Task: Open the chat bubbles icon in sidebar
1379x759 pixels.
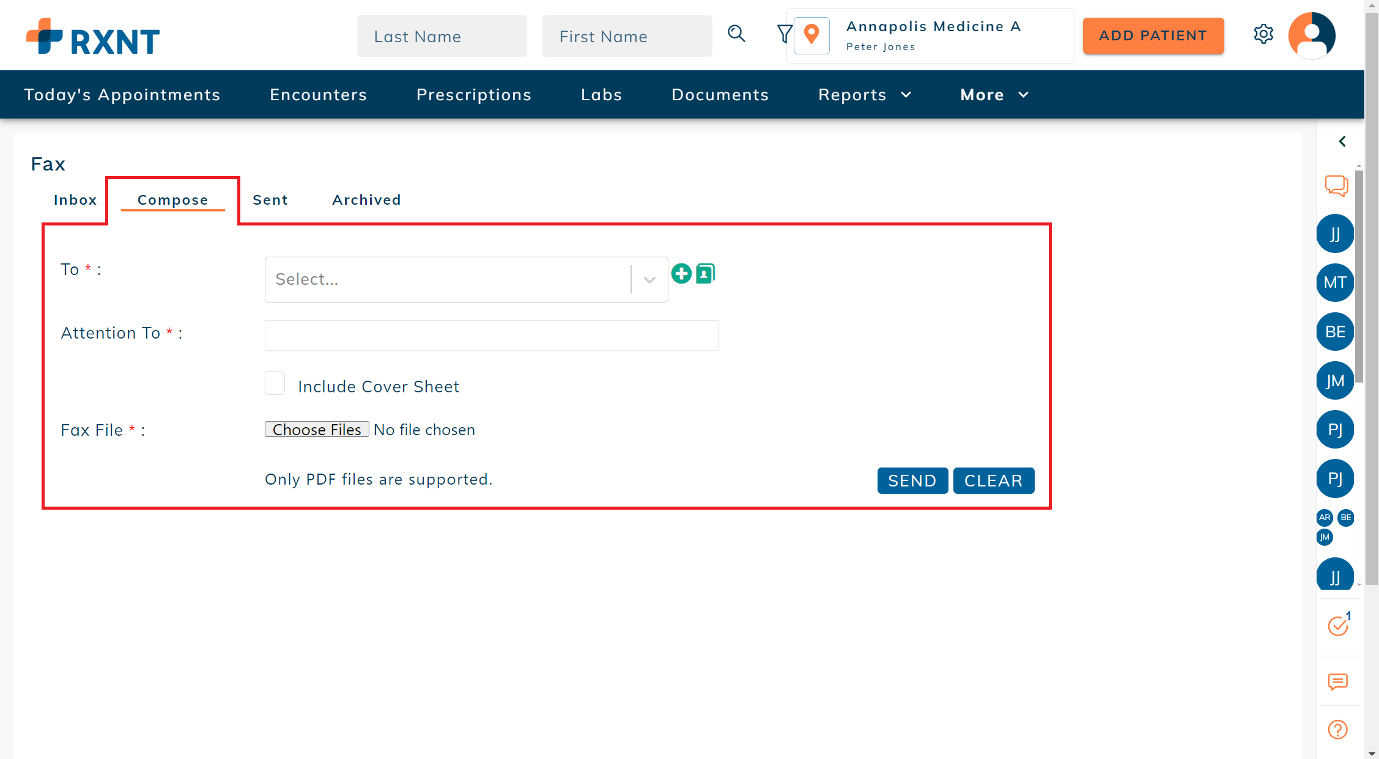Action: pos(1336,186)
